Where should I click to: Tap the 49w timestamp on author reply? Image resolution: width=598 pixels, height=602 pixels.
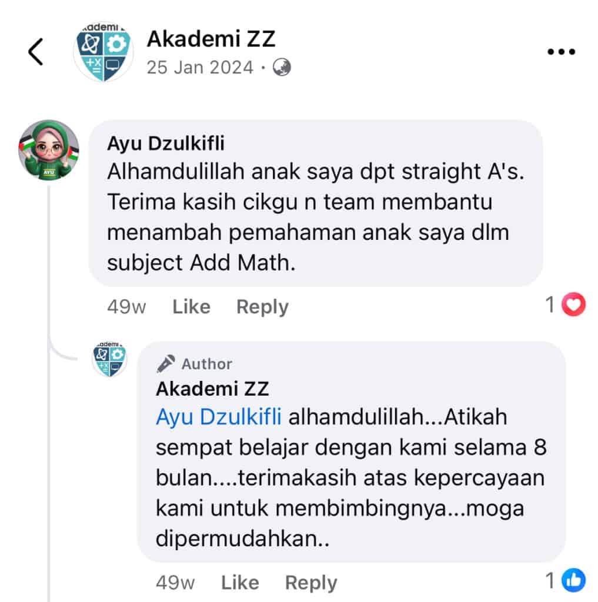[x=175, y=583]
